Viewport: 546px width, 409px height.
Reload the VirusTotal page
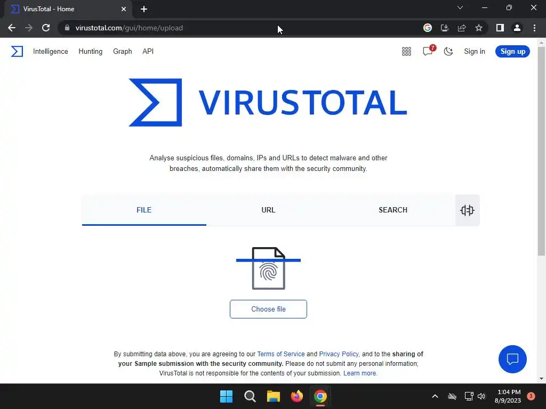click(46, 28)
